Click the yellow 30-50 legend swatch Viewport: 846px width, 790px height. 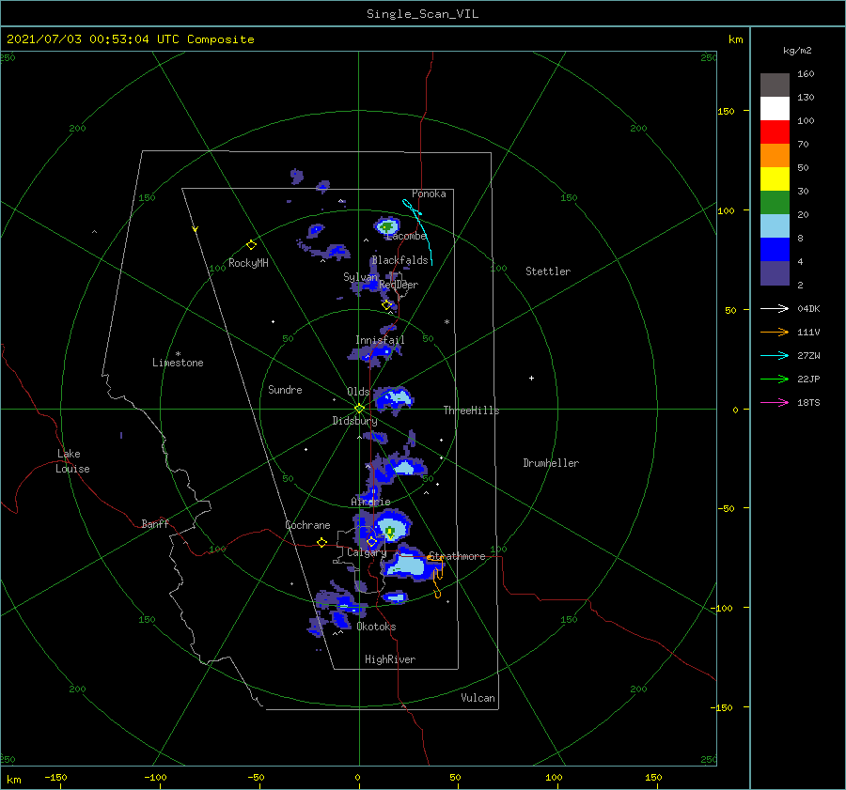coord(775,179)
